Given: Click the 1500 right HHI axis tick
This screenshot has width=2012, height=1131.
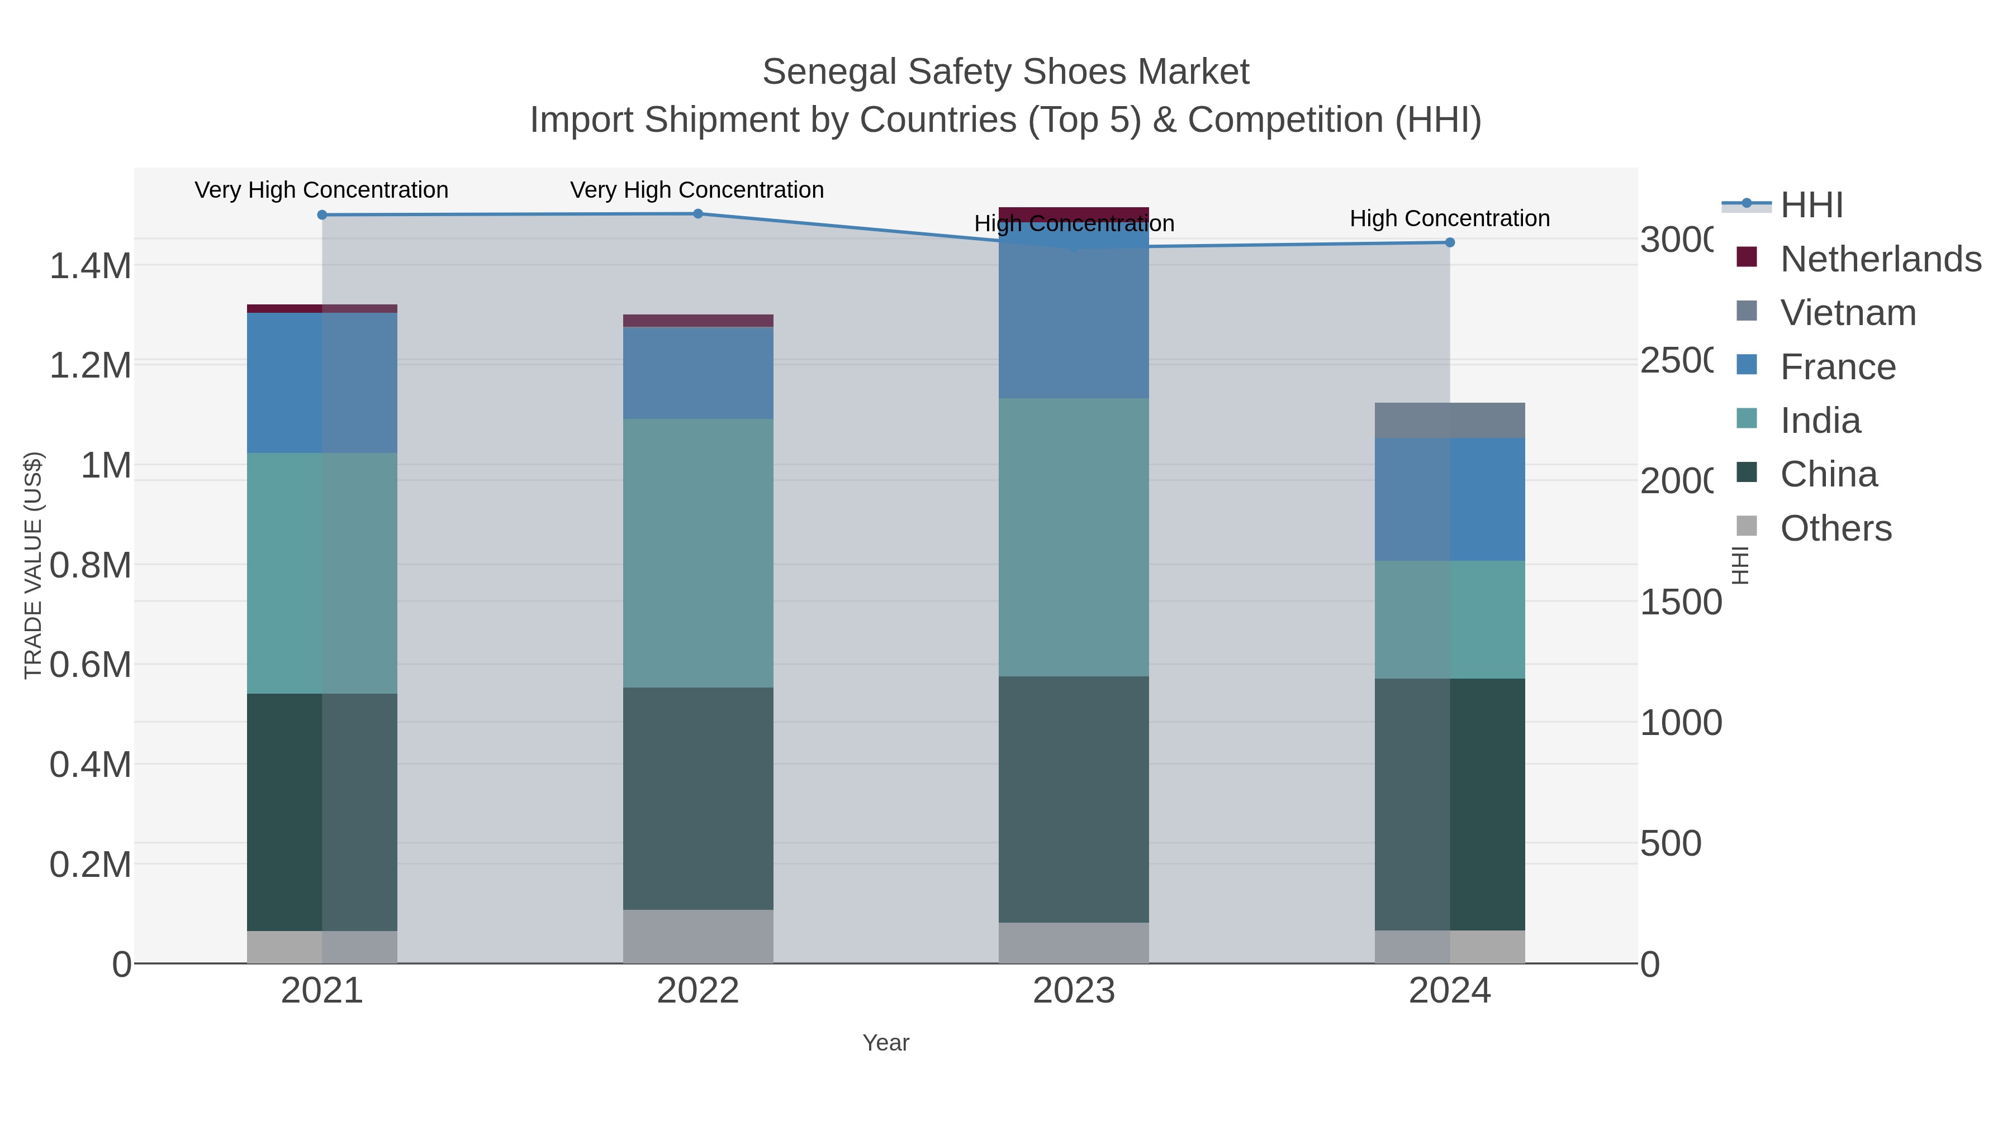Looking at the screenshot, I should 1681,603.
